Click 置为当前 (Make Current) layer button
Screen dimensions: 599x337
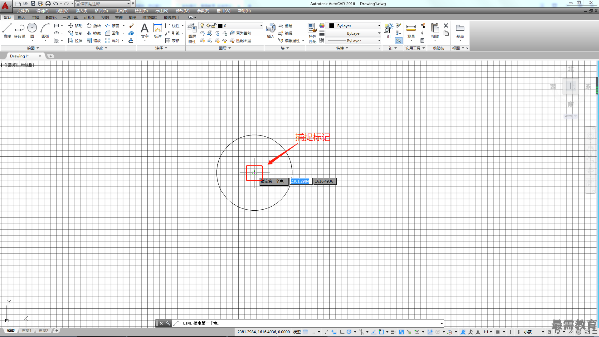240,33
